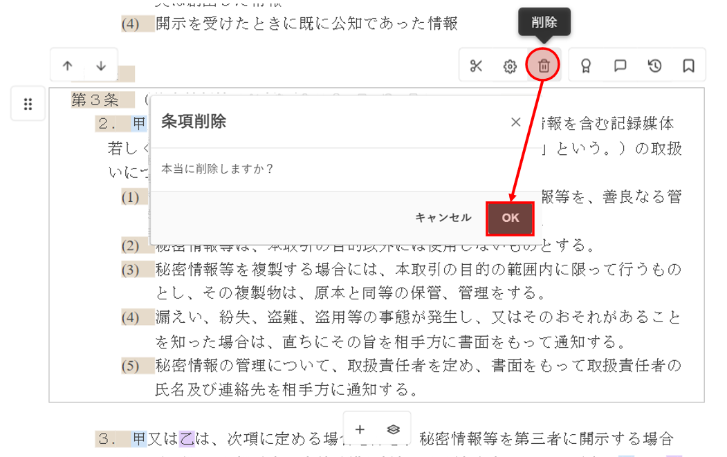
Task: Close the 条項削除 dialog with X
Action: click(515, 122)
